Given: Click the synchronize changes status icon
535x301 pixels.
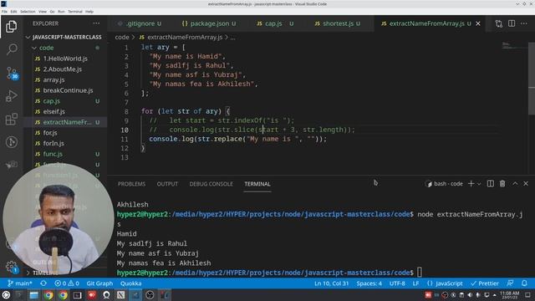Looking at the screenshot, I should (x=43, y=283).
